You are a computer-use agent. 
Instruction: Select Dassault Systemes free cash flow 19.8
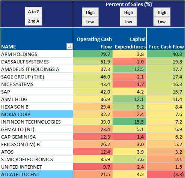(165, 62)
